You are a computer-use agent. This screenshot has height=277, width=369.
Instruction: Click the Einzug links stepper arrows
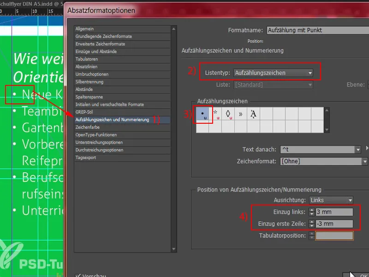pos(312,212)
